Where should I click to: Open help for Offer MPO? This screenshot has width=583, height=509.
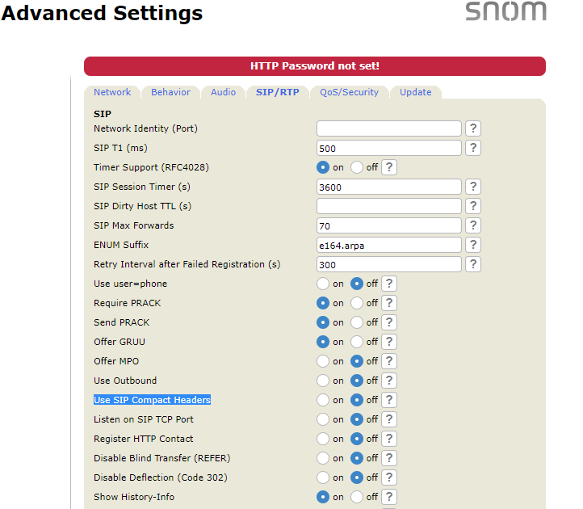(389, 361)
